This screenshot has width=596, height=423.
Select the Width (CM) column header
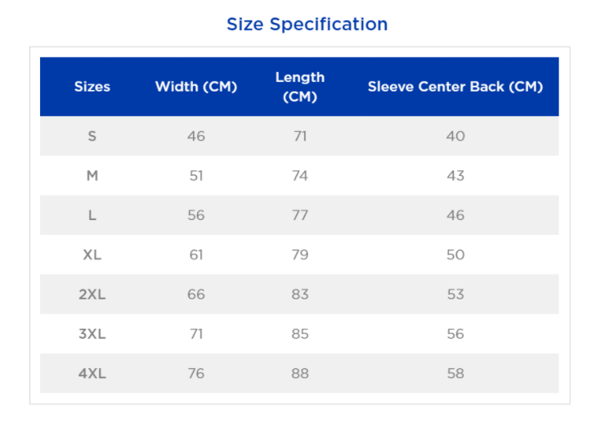coord(196,87)
